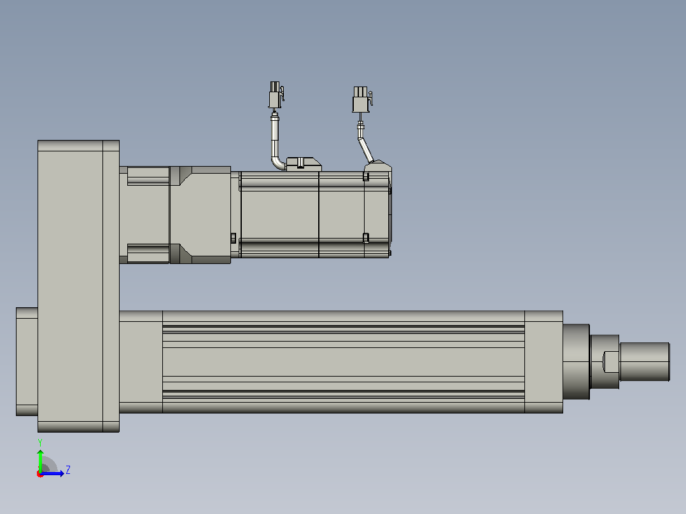The image size is (686, 514).
Task: Select the Z label on the triad
Action: pyautogui.click(x=68, y=470)
